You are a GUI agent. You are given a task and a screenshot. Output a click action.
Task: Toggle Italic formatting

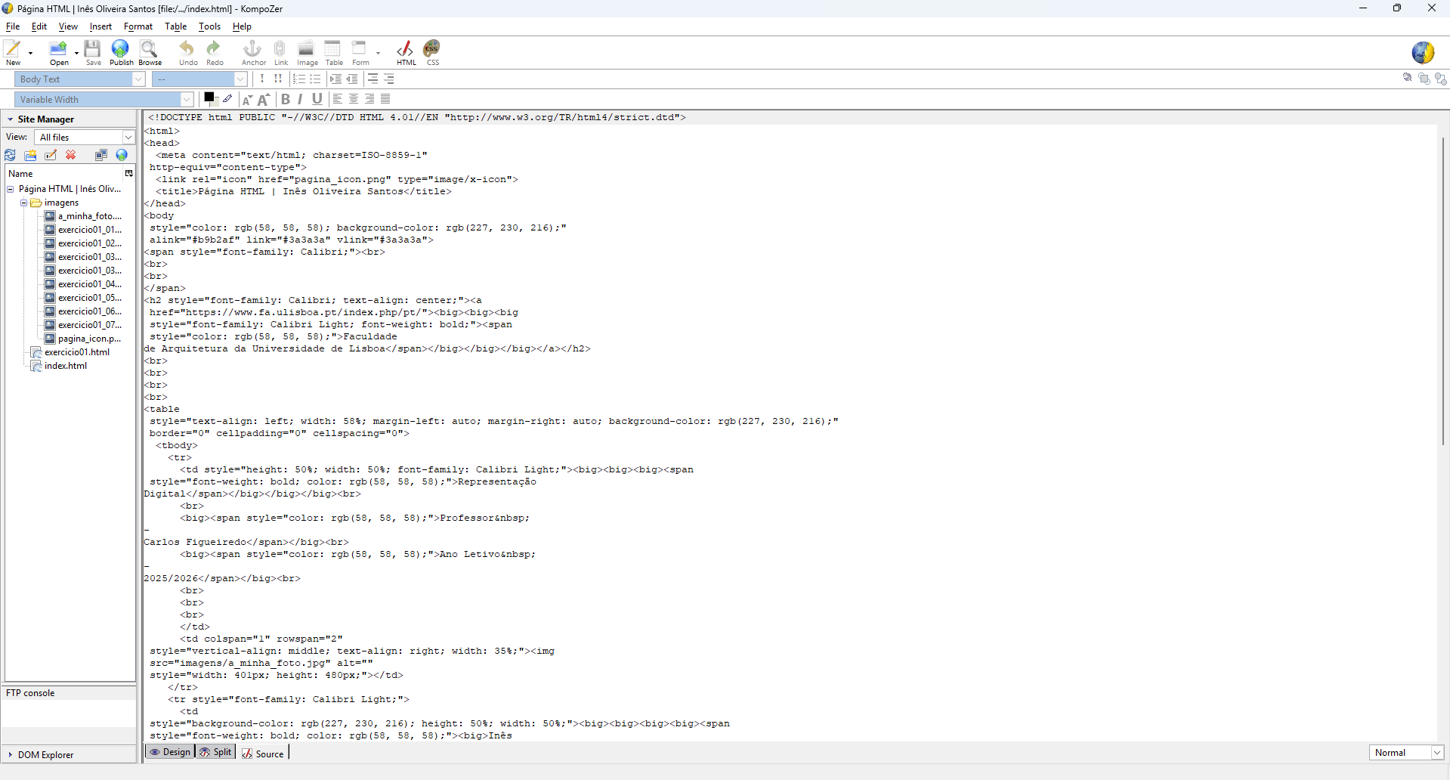pos(301,99)
